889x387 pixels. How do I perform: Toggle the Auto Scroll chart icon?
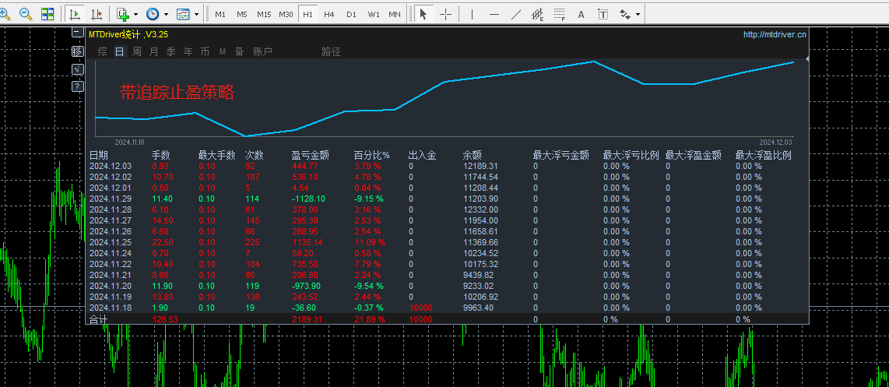pos(74,13)
